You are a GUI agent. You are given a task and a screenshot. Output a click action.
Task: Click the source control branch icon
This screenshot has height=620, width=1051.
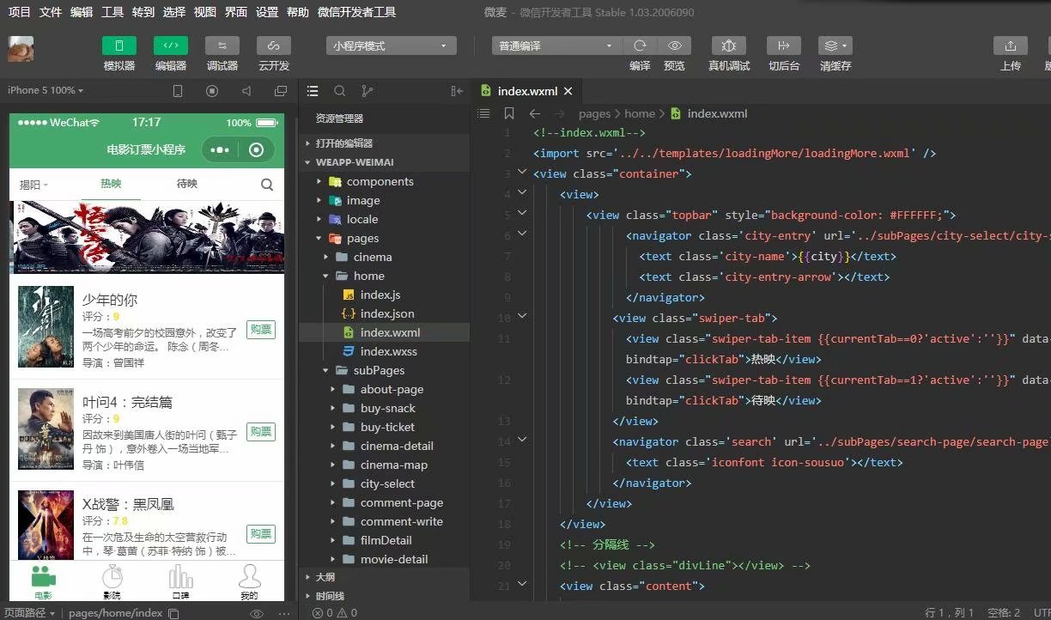click(368, 91)
